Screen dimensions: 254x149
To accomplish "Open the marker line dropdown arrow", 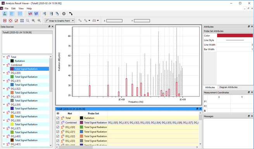I will point(98,21).
